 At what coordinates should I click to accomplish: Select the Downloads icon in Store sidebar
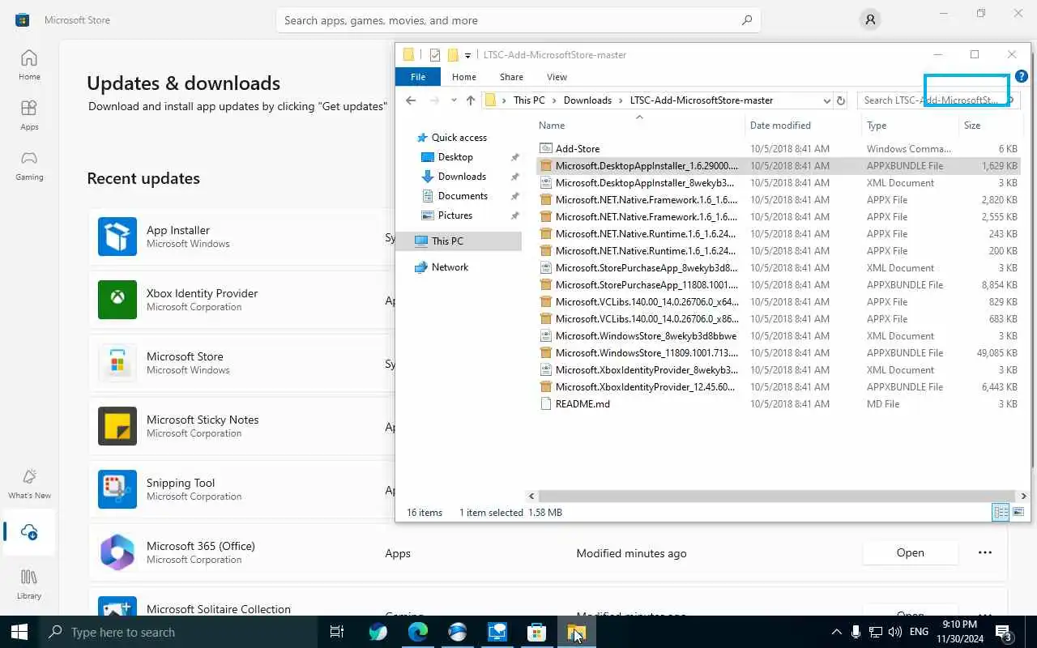point(29,532)
